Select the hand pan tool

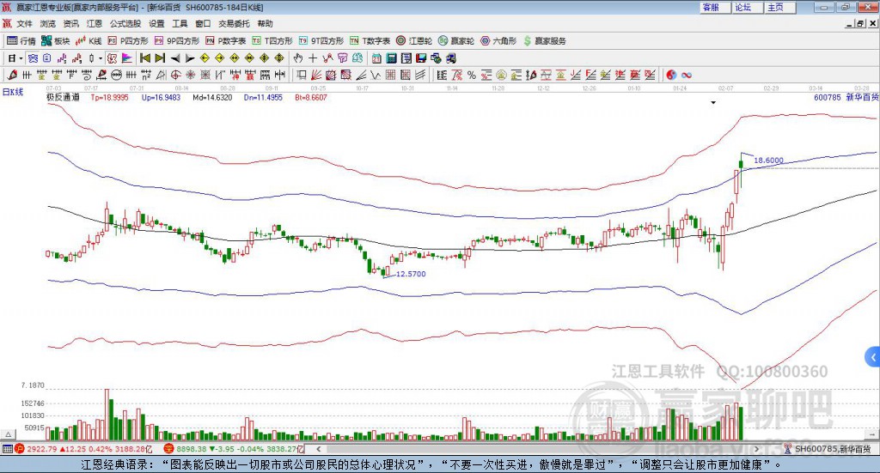tap(298, 58)
